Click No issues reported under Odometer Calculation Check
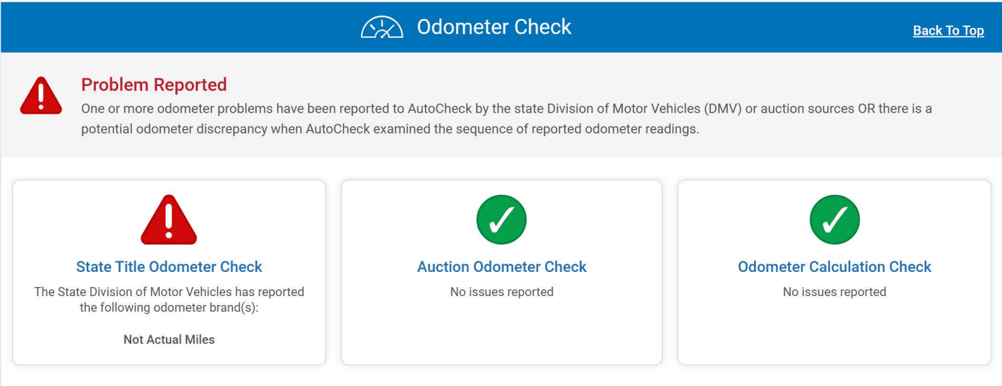1002x386 pixels. coord(834,292)
